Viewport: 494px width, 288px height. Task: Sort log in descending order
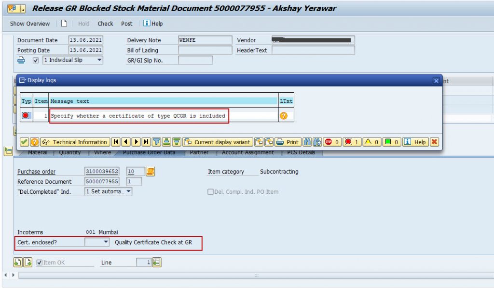[x=177, y=142]
